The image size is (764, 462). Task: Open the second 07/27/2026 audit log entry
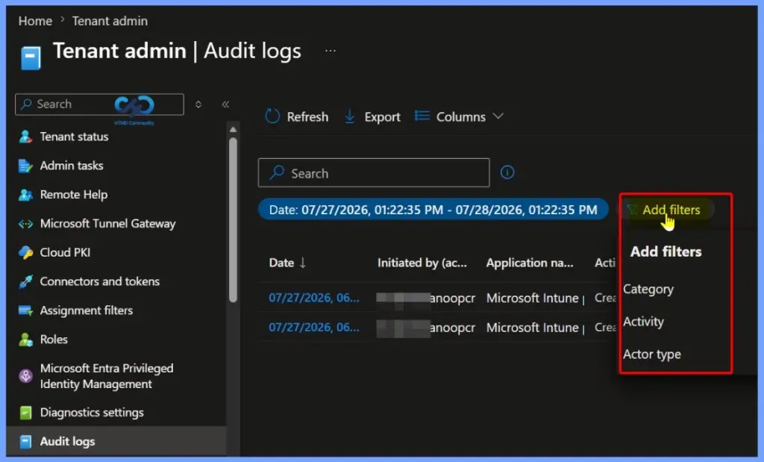[x=314, y=327]
